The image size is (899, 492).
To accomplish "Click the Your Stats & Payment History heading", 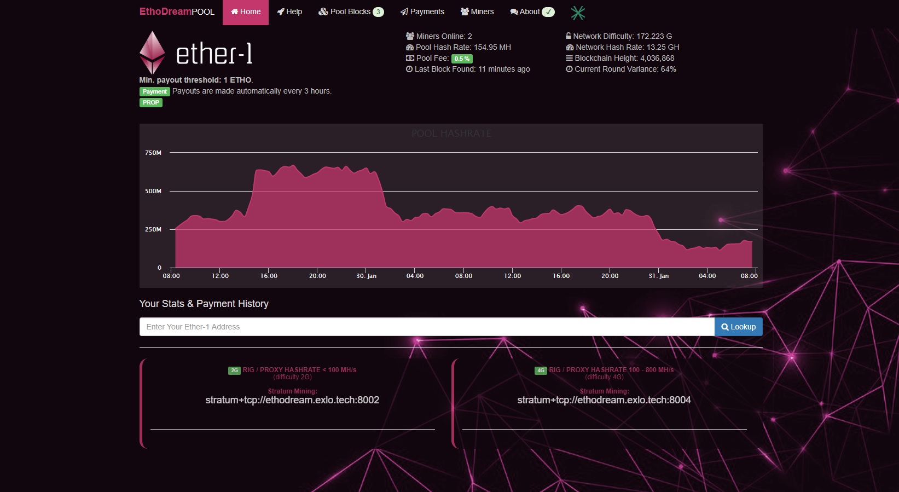I will coord(204,304).
